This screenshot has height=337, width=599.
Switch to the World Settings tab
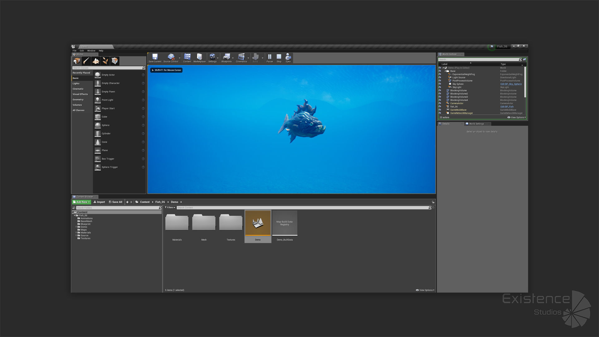pos(477,124)
